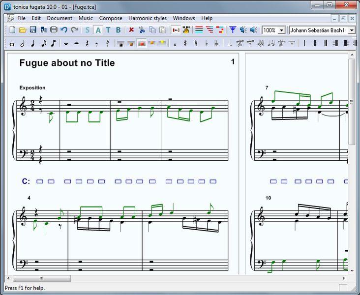The image size is (360, 295).
Task: Undo the last action
Action: (x=64, y=30)
